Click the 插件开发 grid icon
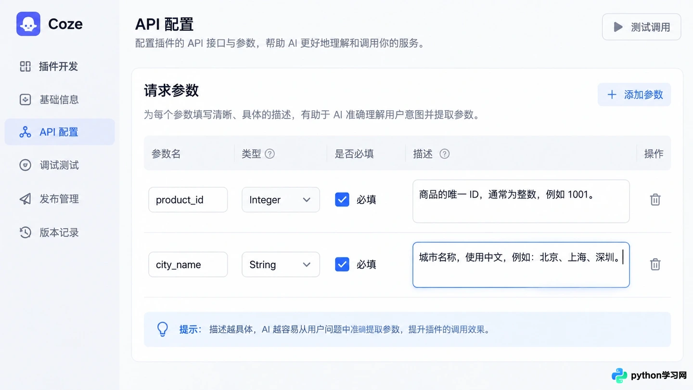Screen dimensions: 693x390 point(25,66)
